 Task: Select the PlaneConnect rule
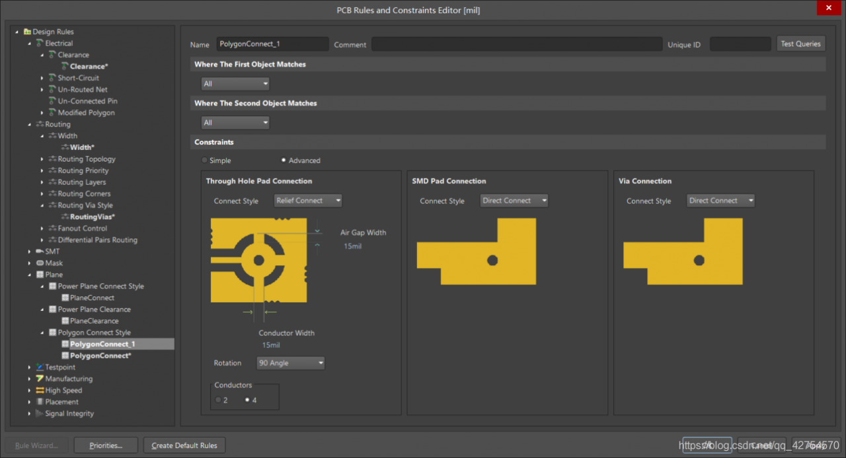[92, 298]
